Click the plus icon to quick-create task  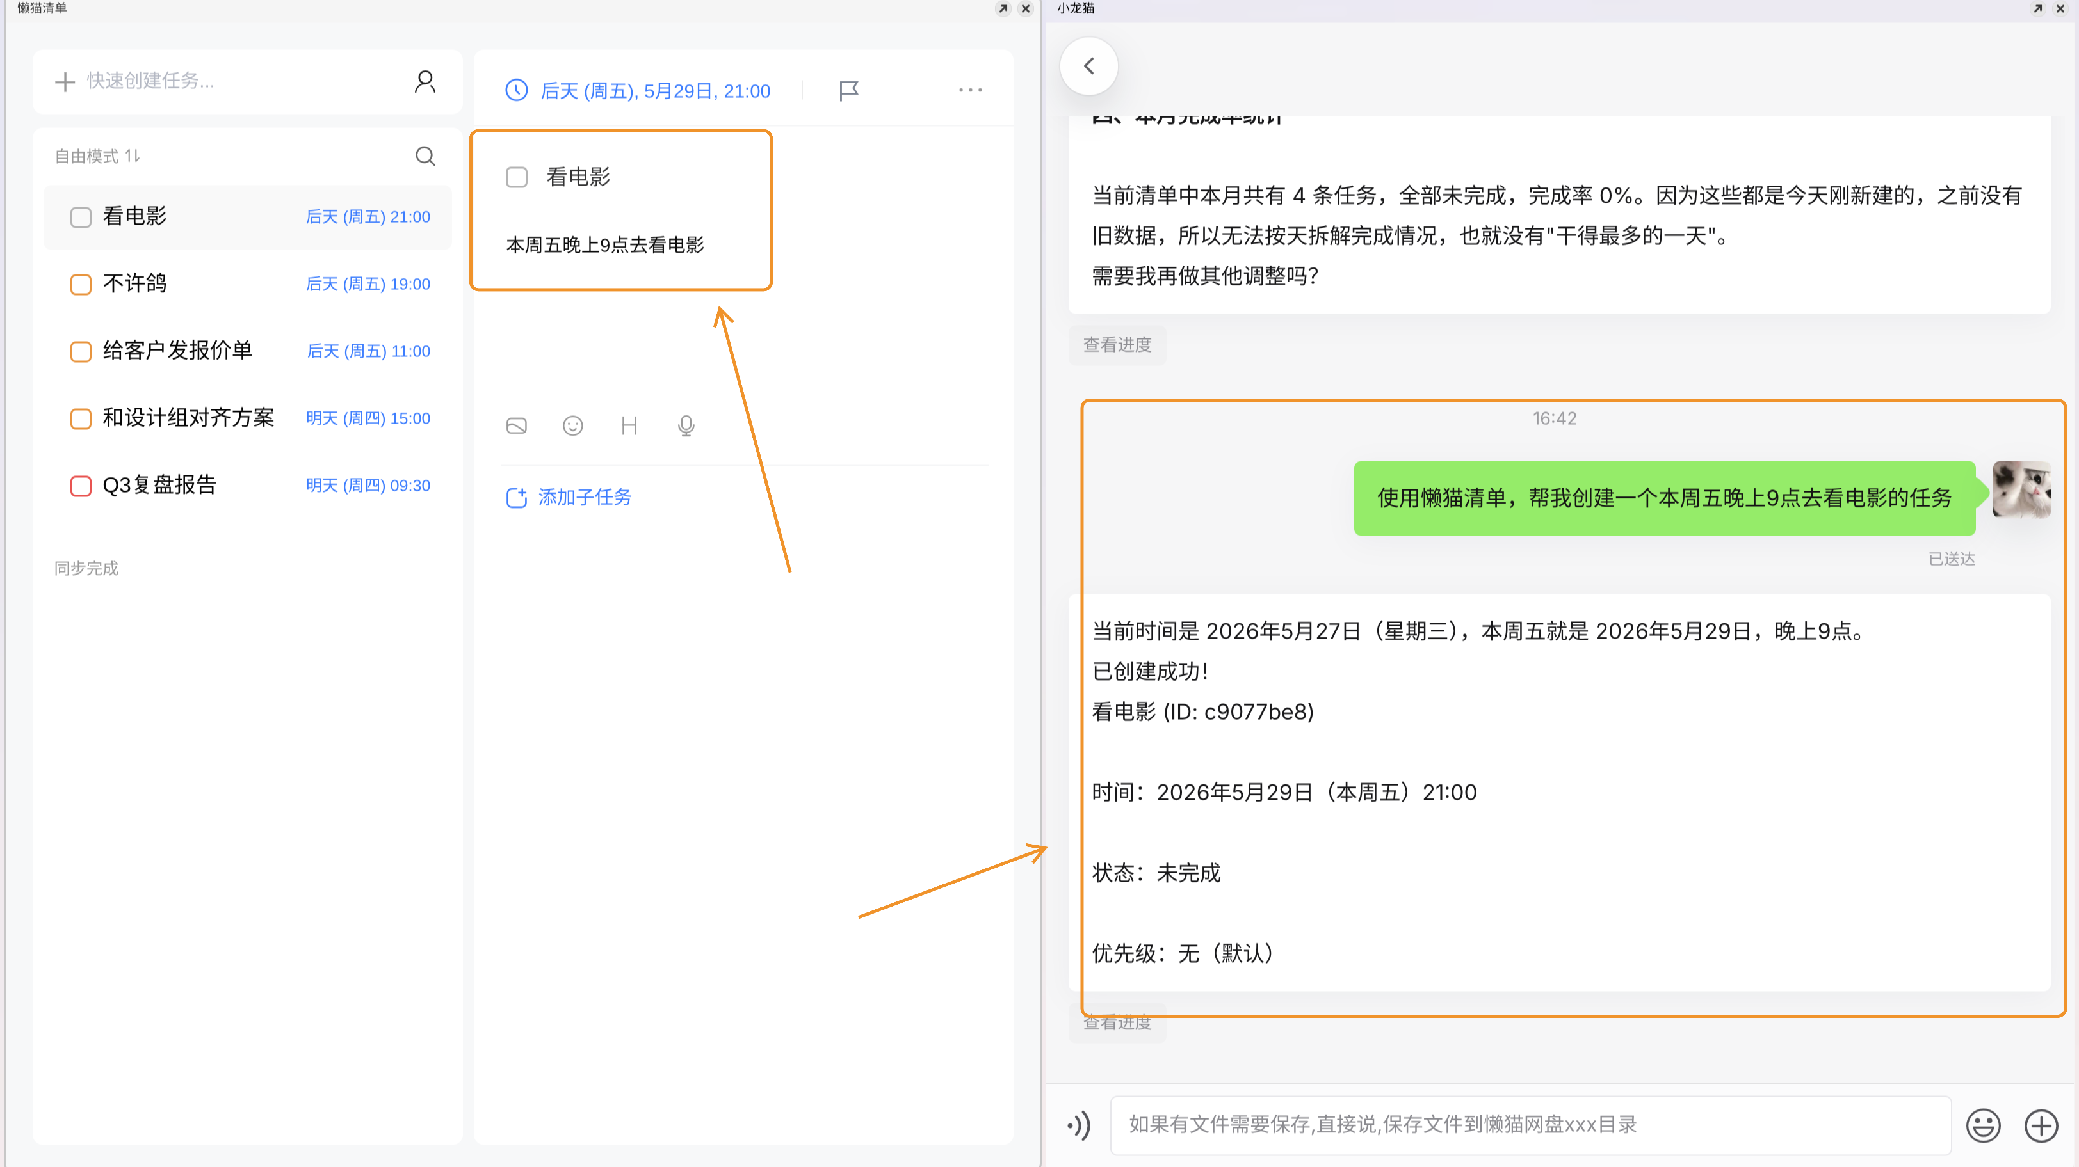[x=65, y=81]
